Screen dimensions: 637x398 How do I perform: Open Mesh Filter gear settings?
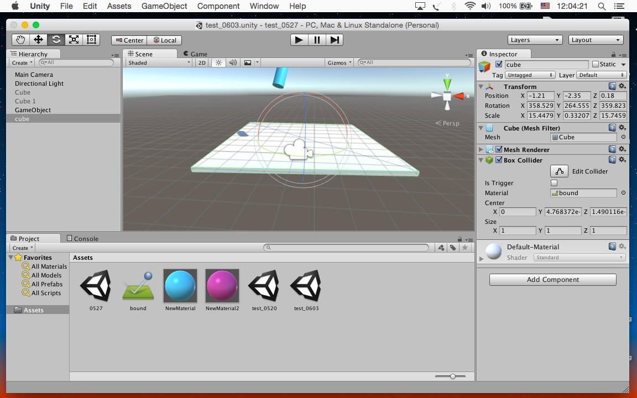tap(622, 128)
